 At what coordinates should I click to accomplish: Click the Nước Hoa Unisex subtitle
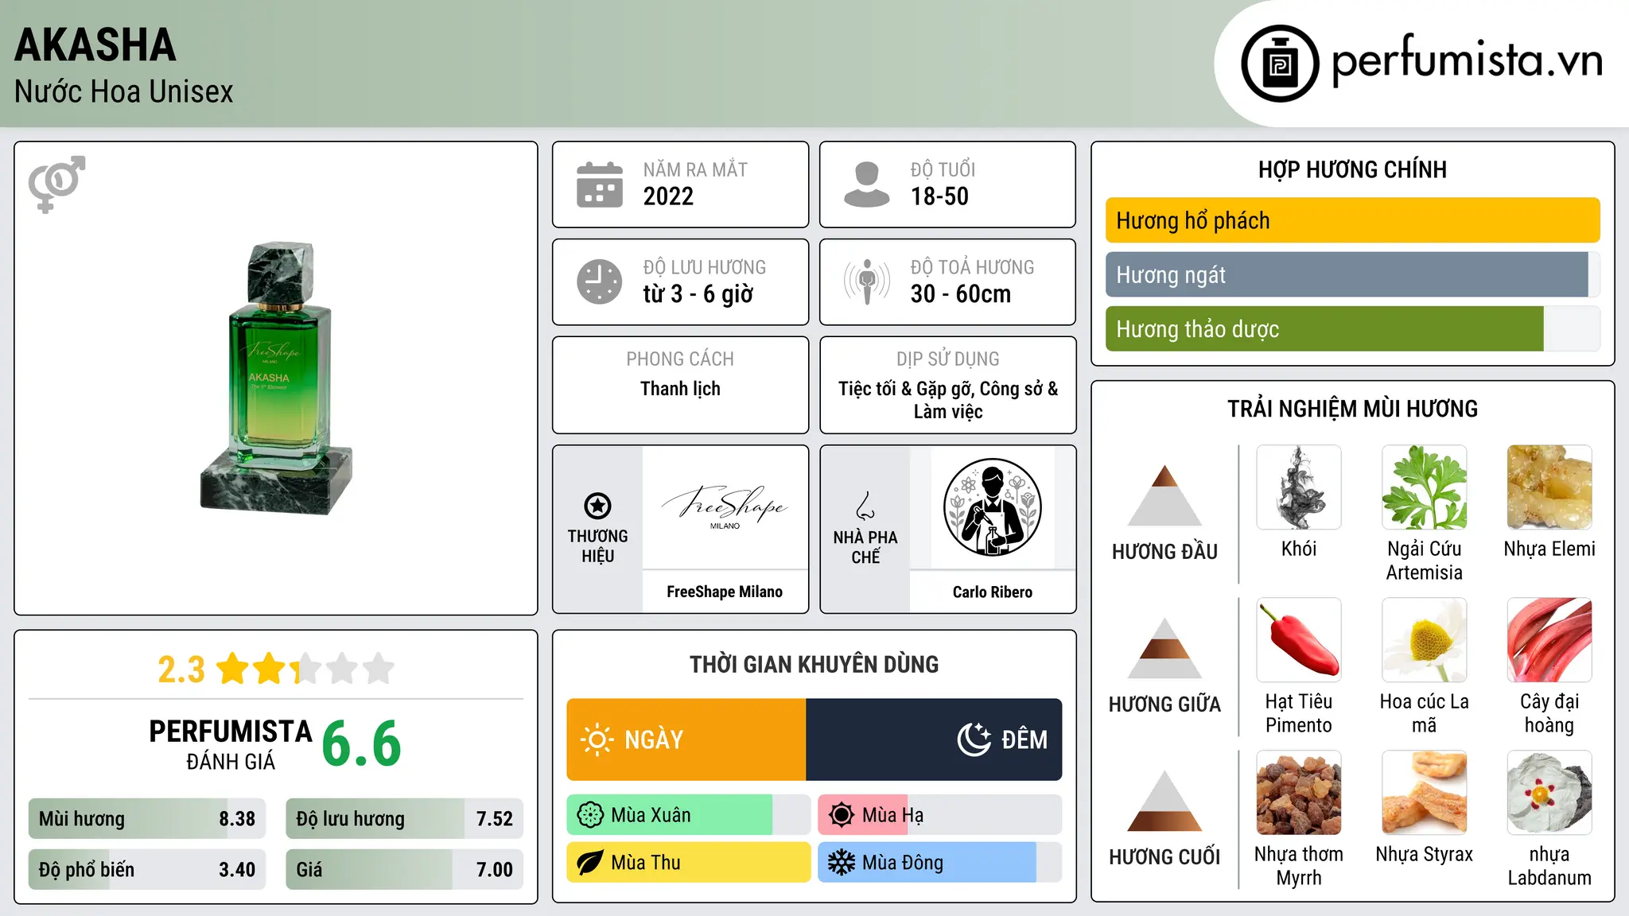(x=123, y=91)
